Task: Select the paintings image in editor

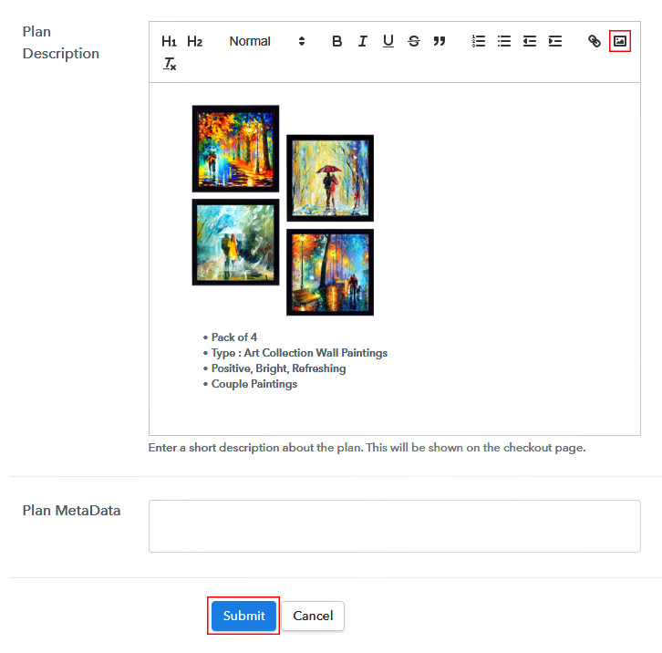Action: pos(283,211)
